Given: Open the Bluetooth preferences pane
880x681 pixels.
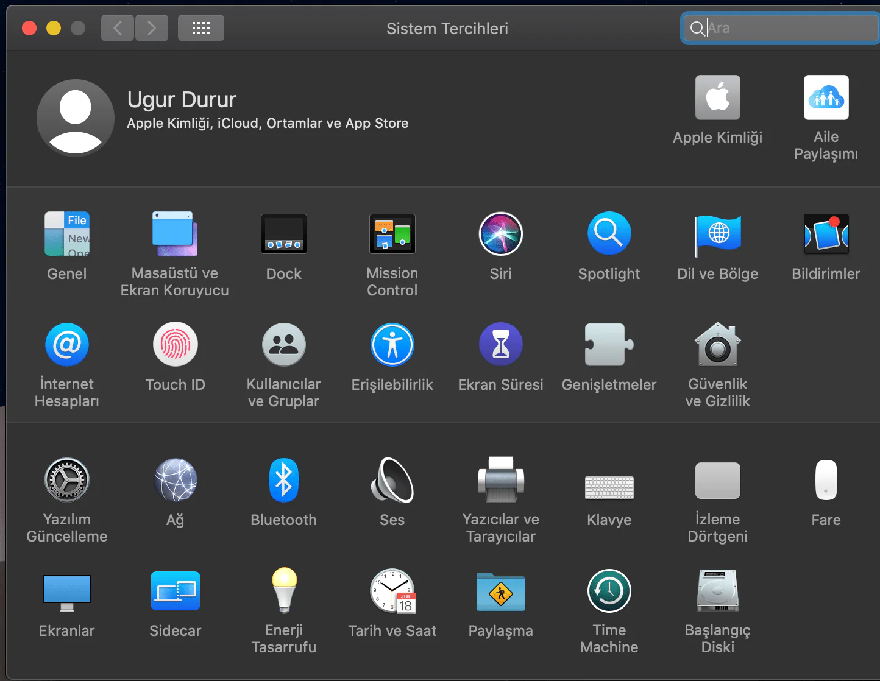Looking at the screenshot, I should click(x=283, y=480).
